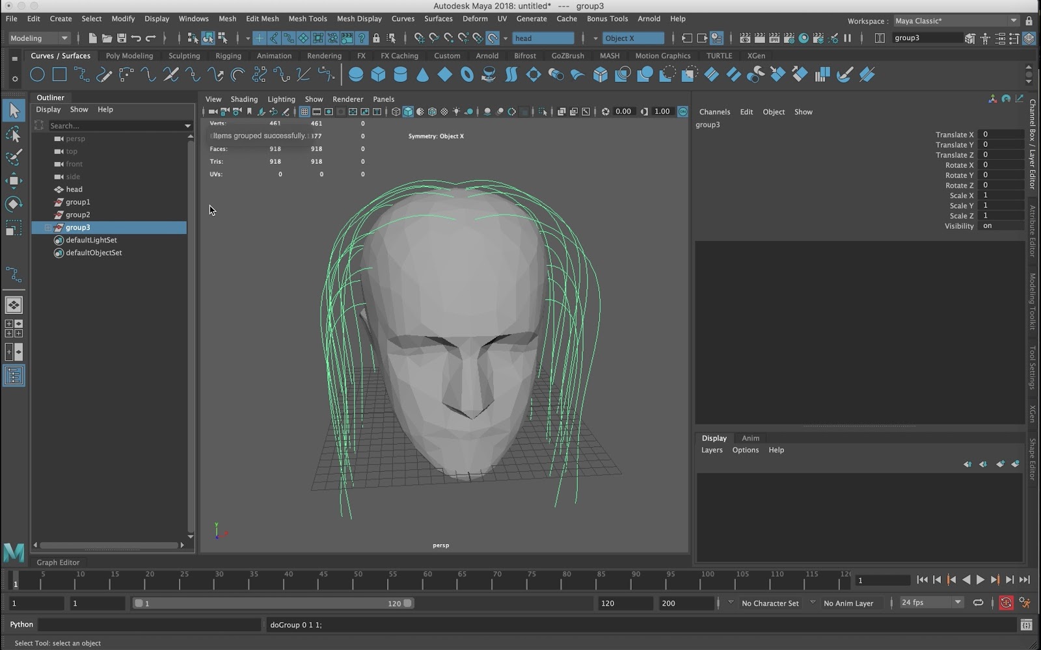Click the Save Scene icon
The width and height of the screenshot is (1041, 650).
[x=121, y=38]
